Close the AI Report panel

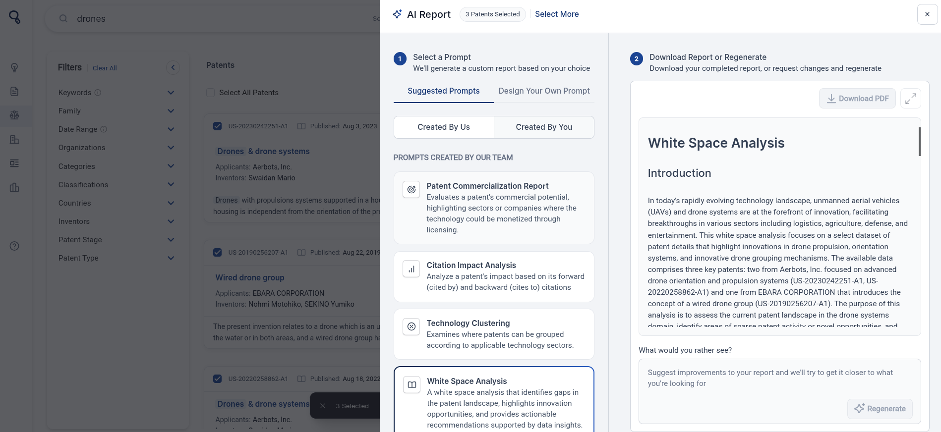pos(927,14)
